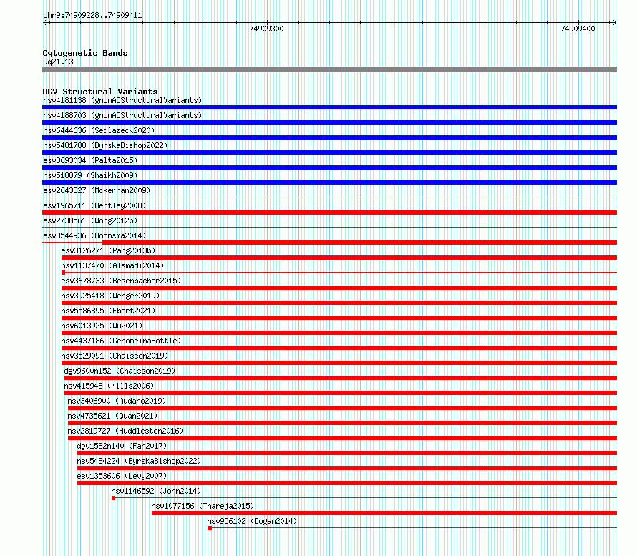This screenshot has height=556, width=637.
Task: Select esv1353606 (Levy2007) variant
Action: (122, 476)
